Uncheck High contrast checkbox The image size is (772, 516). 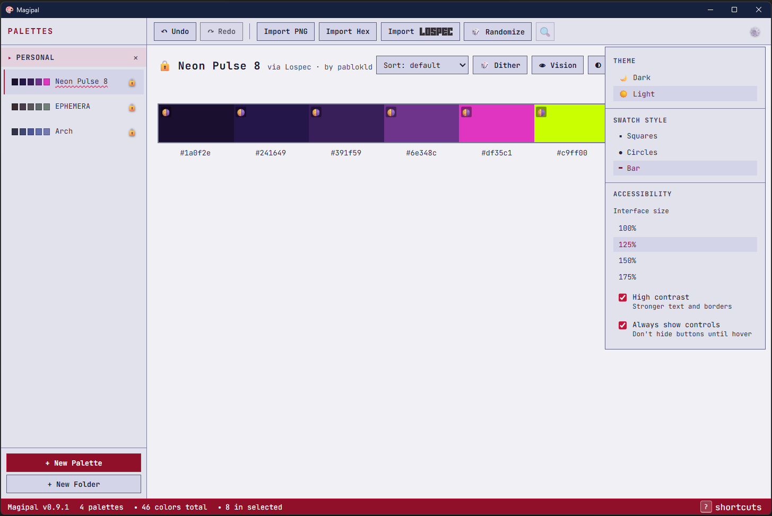[x=623, y=298]
